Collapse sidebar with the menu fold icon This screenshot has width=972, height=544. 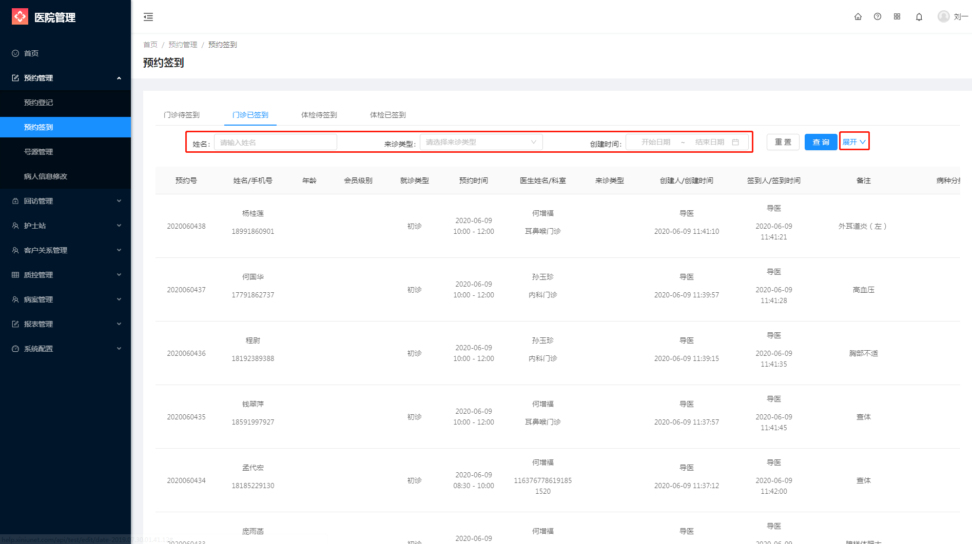click(x=148, y=17)
